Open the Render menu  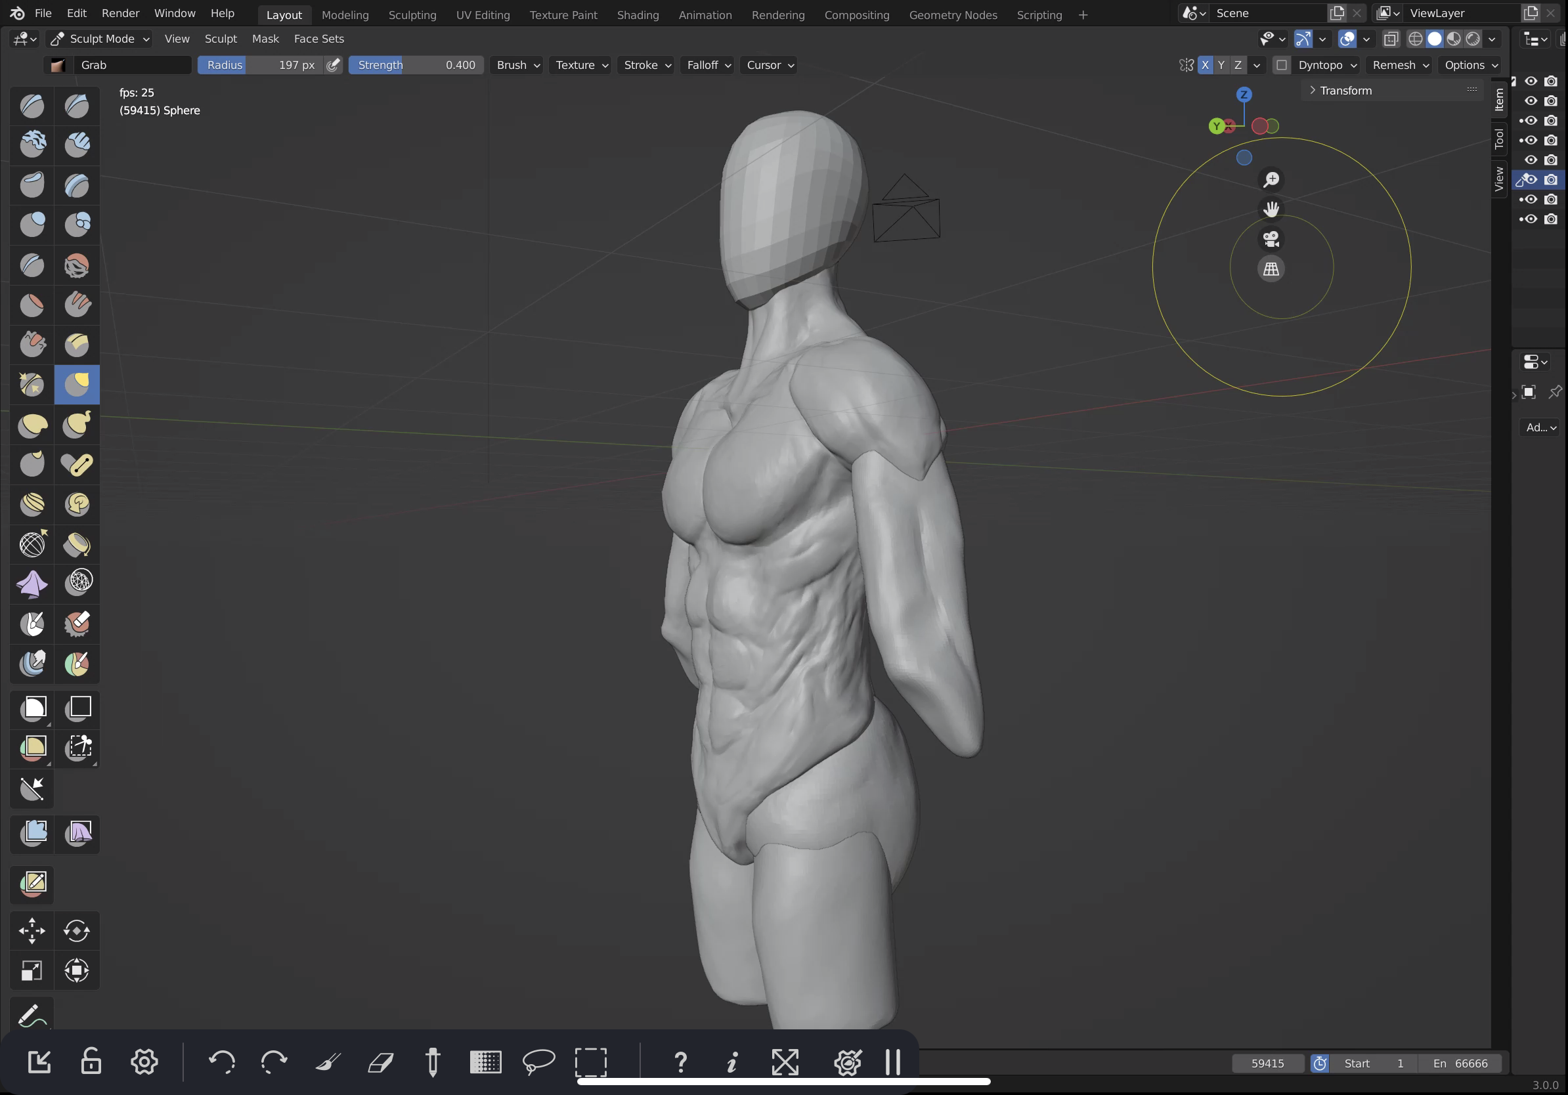coord(120,13)
